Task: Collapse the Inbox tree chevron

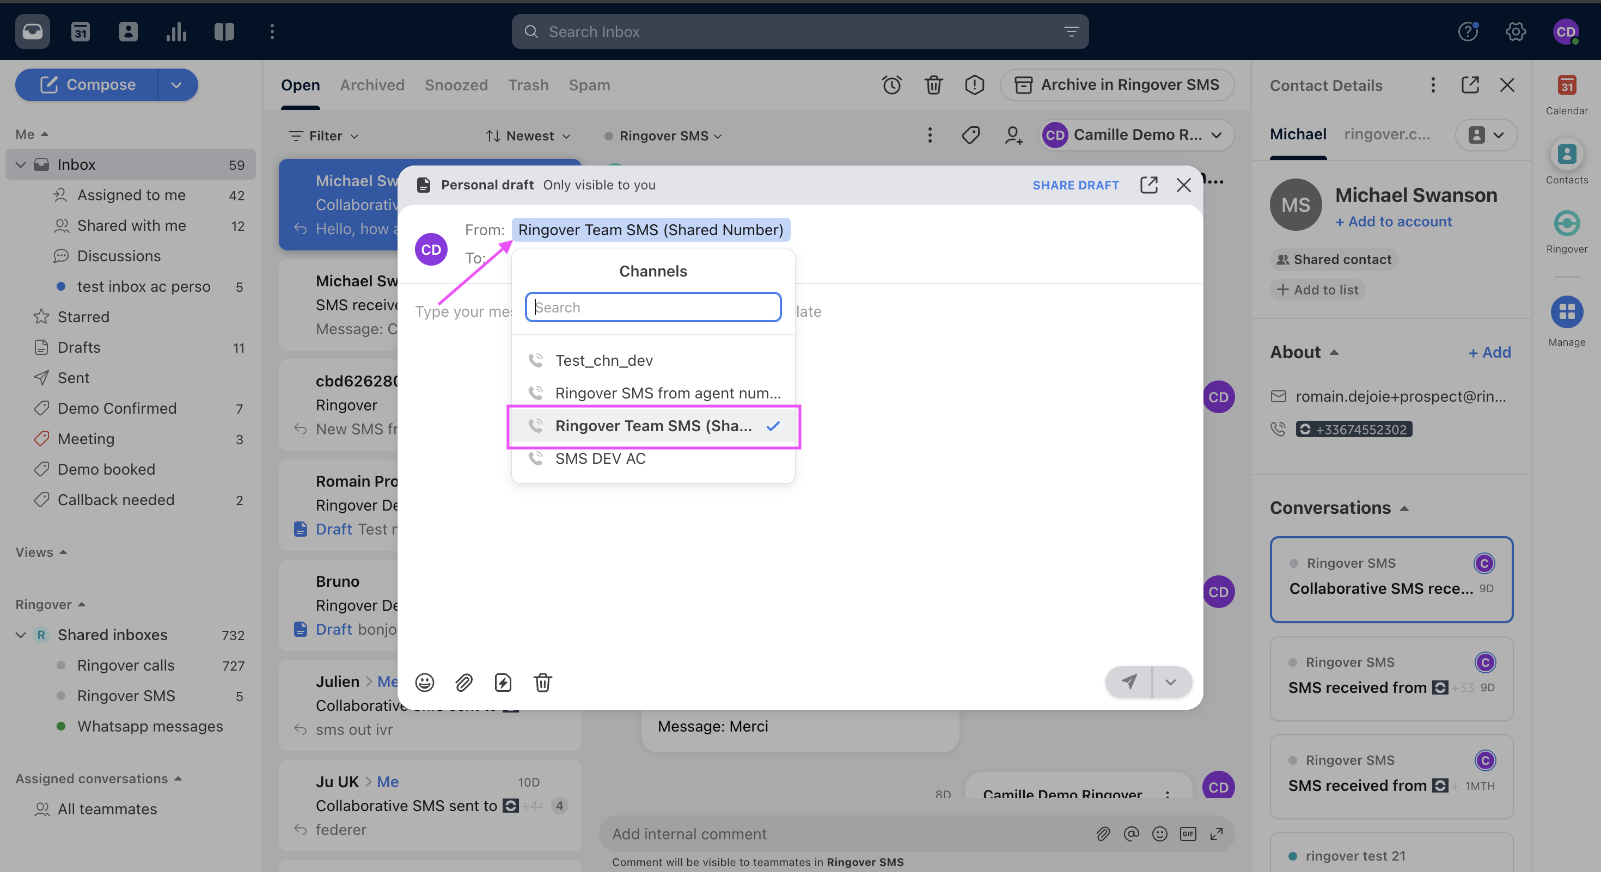Action: coord(21,164)
